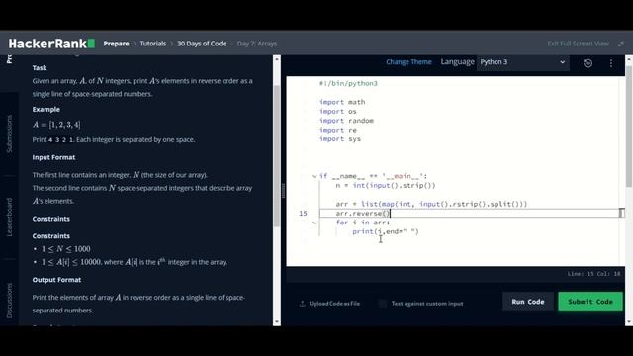Click Change Theme link

[408, 62]
